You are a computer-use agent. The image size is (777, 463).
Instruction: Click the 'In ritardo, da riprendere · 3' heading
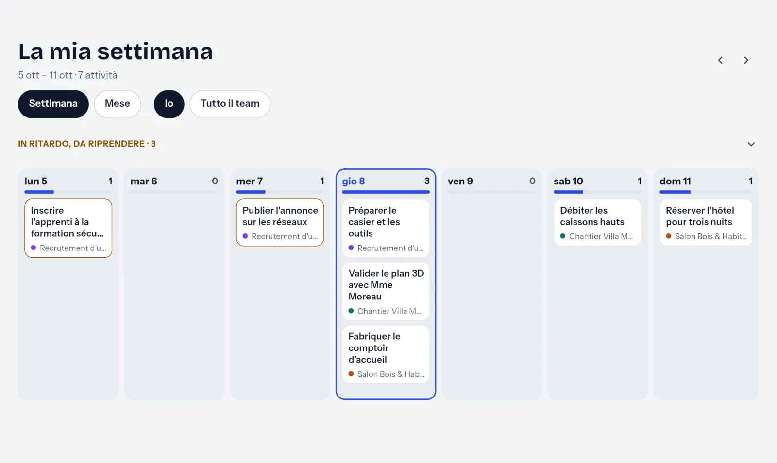87,144
